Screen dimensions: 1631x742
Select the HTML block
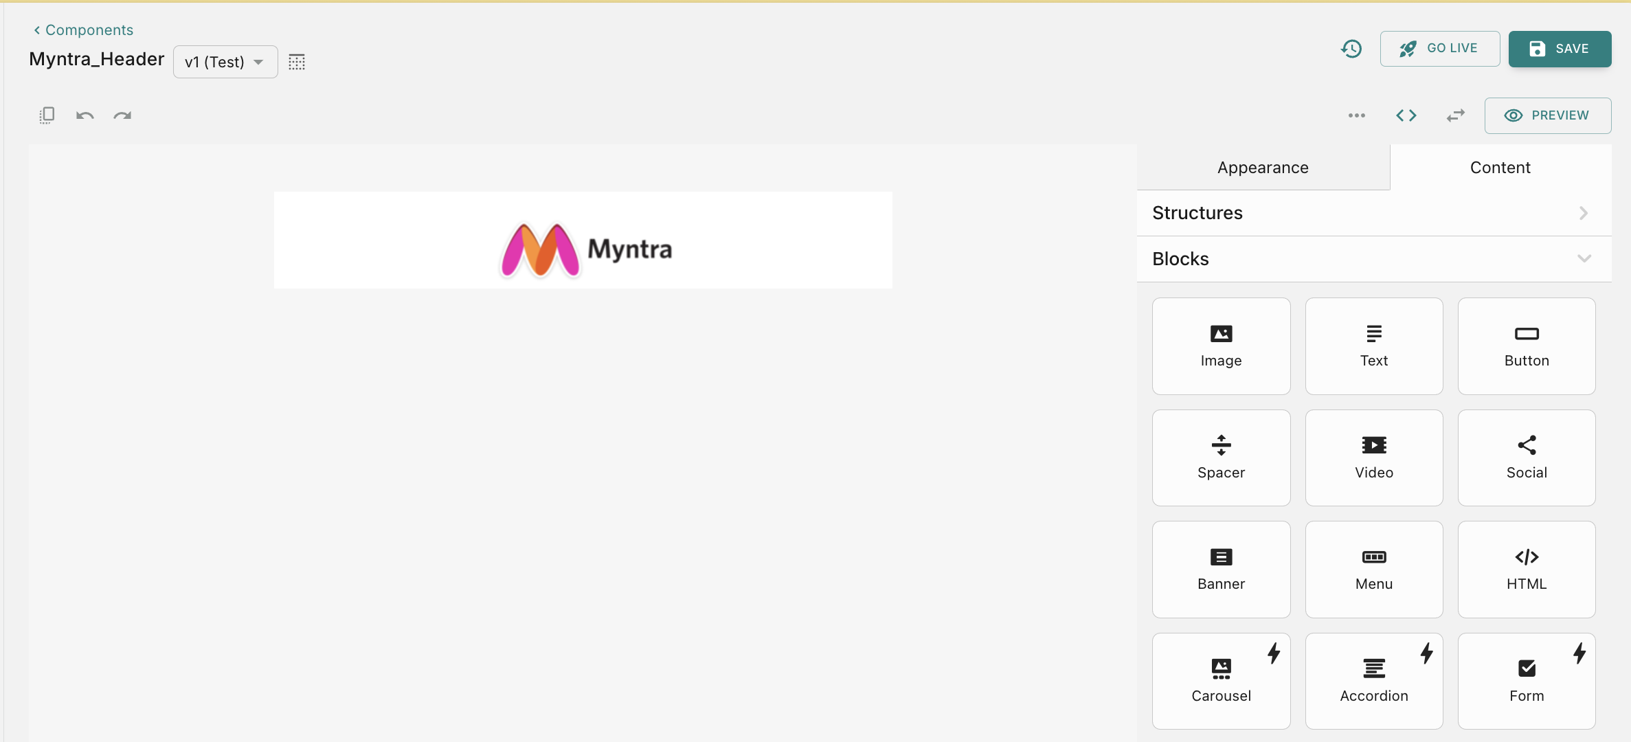[x=1526, y=569]
